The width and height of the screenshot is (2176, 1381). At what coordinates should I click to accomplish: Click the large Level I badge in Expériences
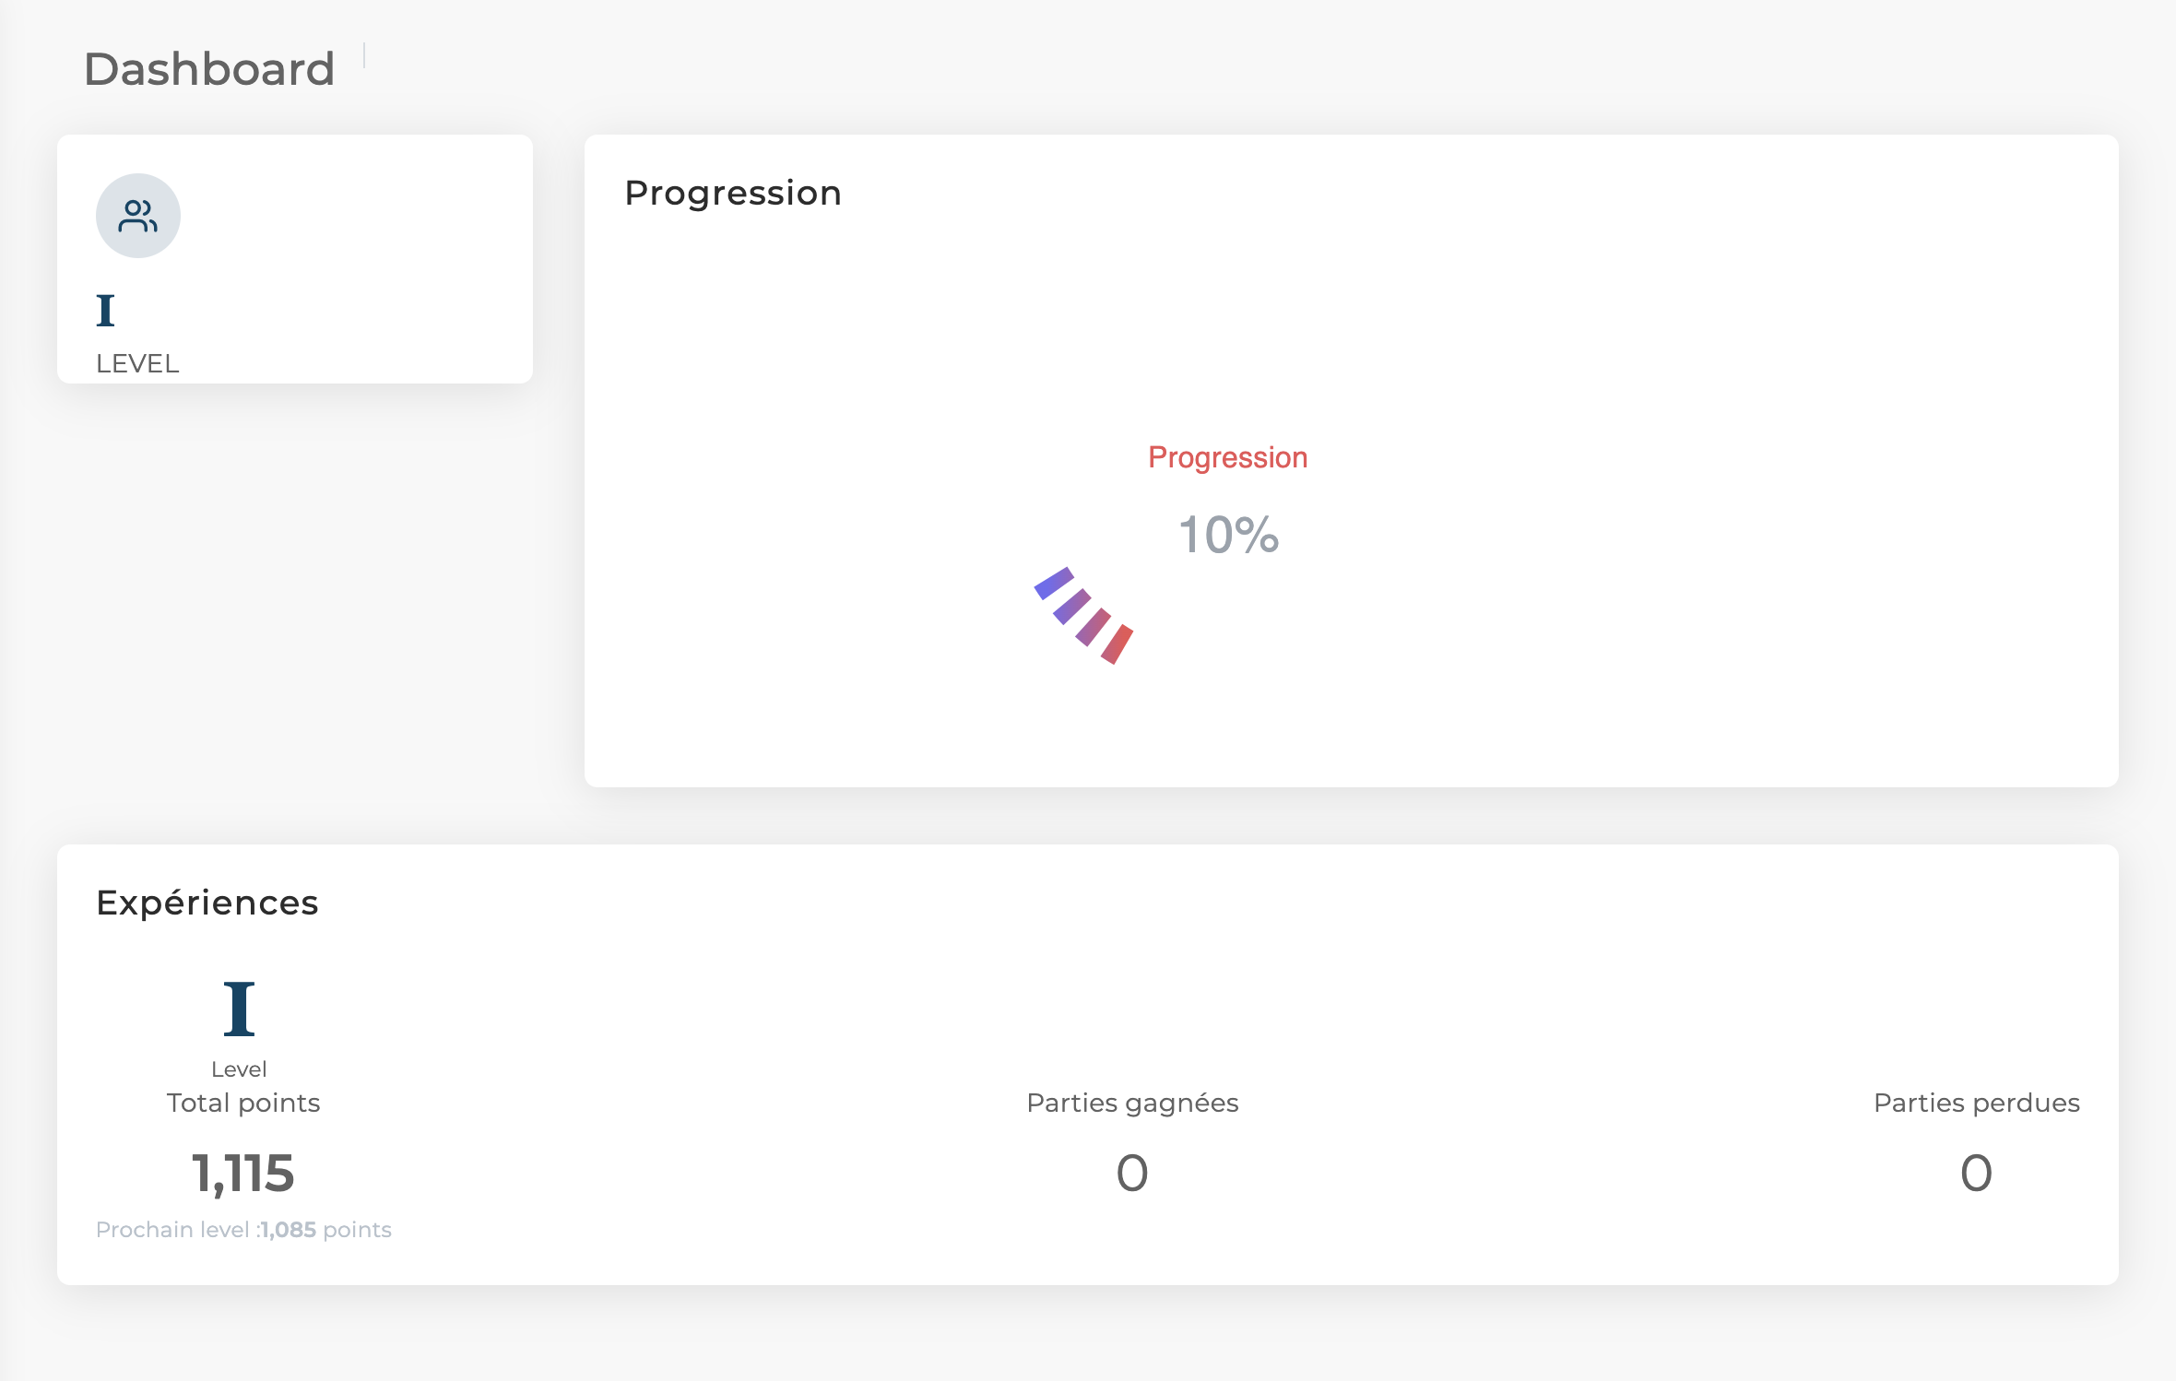coord(239,1009)
